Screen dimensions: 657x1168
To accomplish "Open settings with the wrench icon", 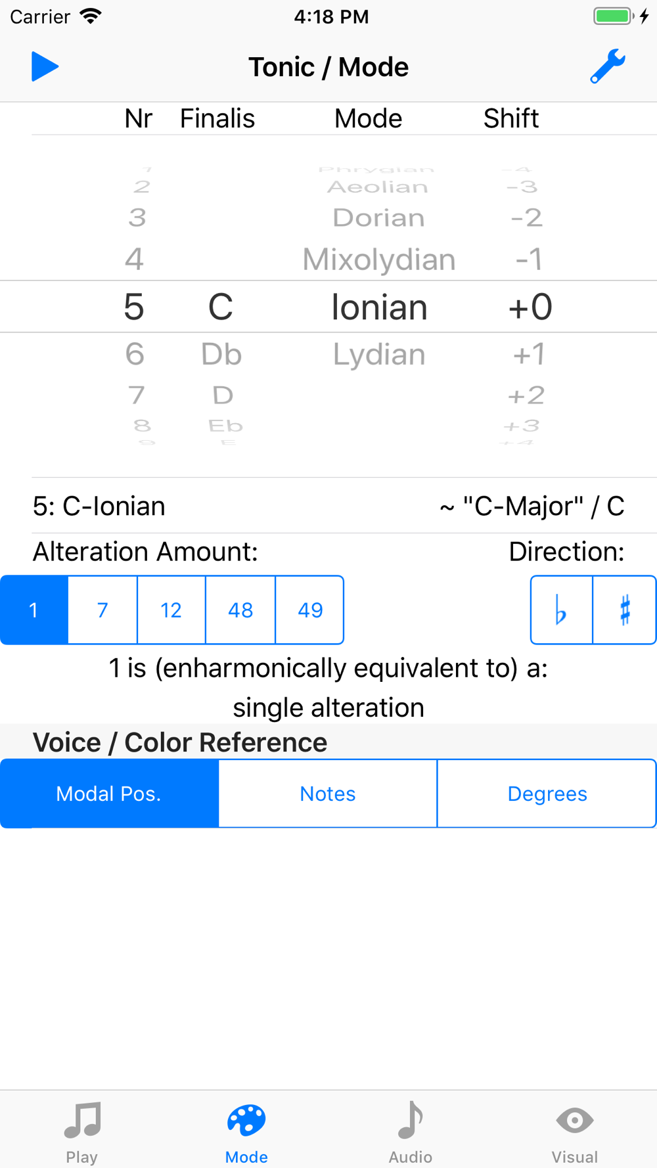I will [x=607, y=66].
